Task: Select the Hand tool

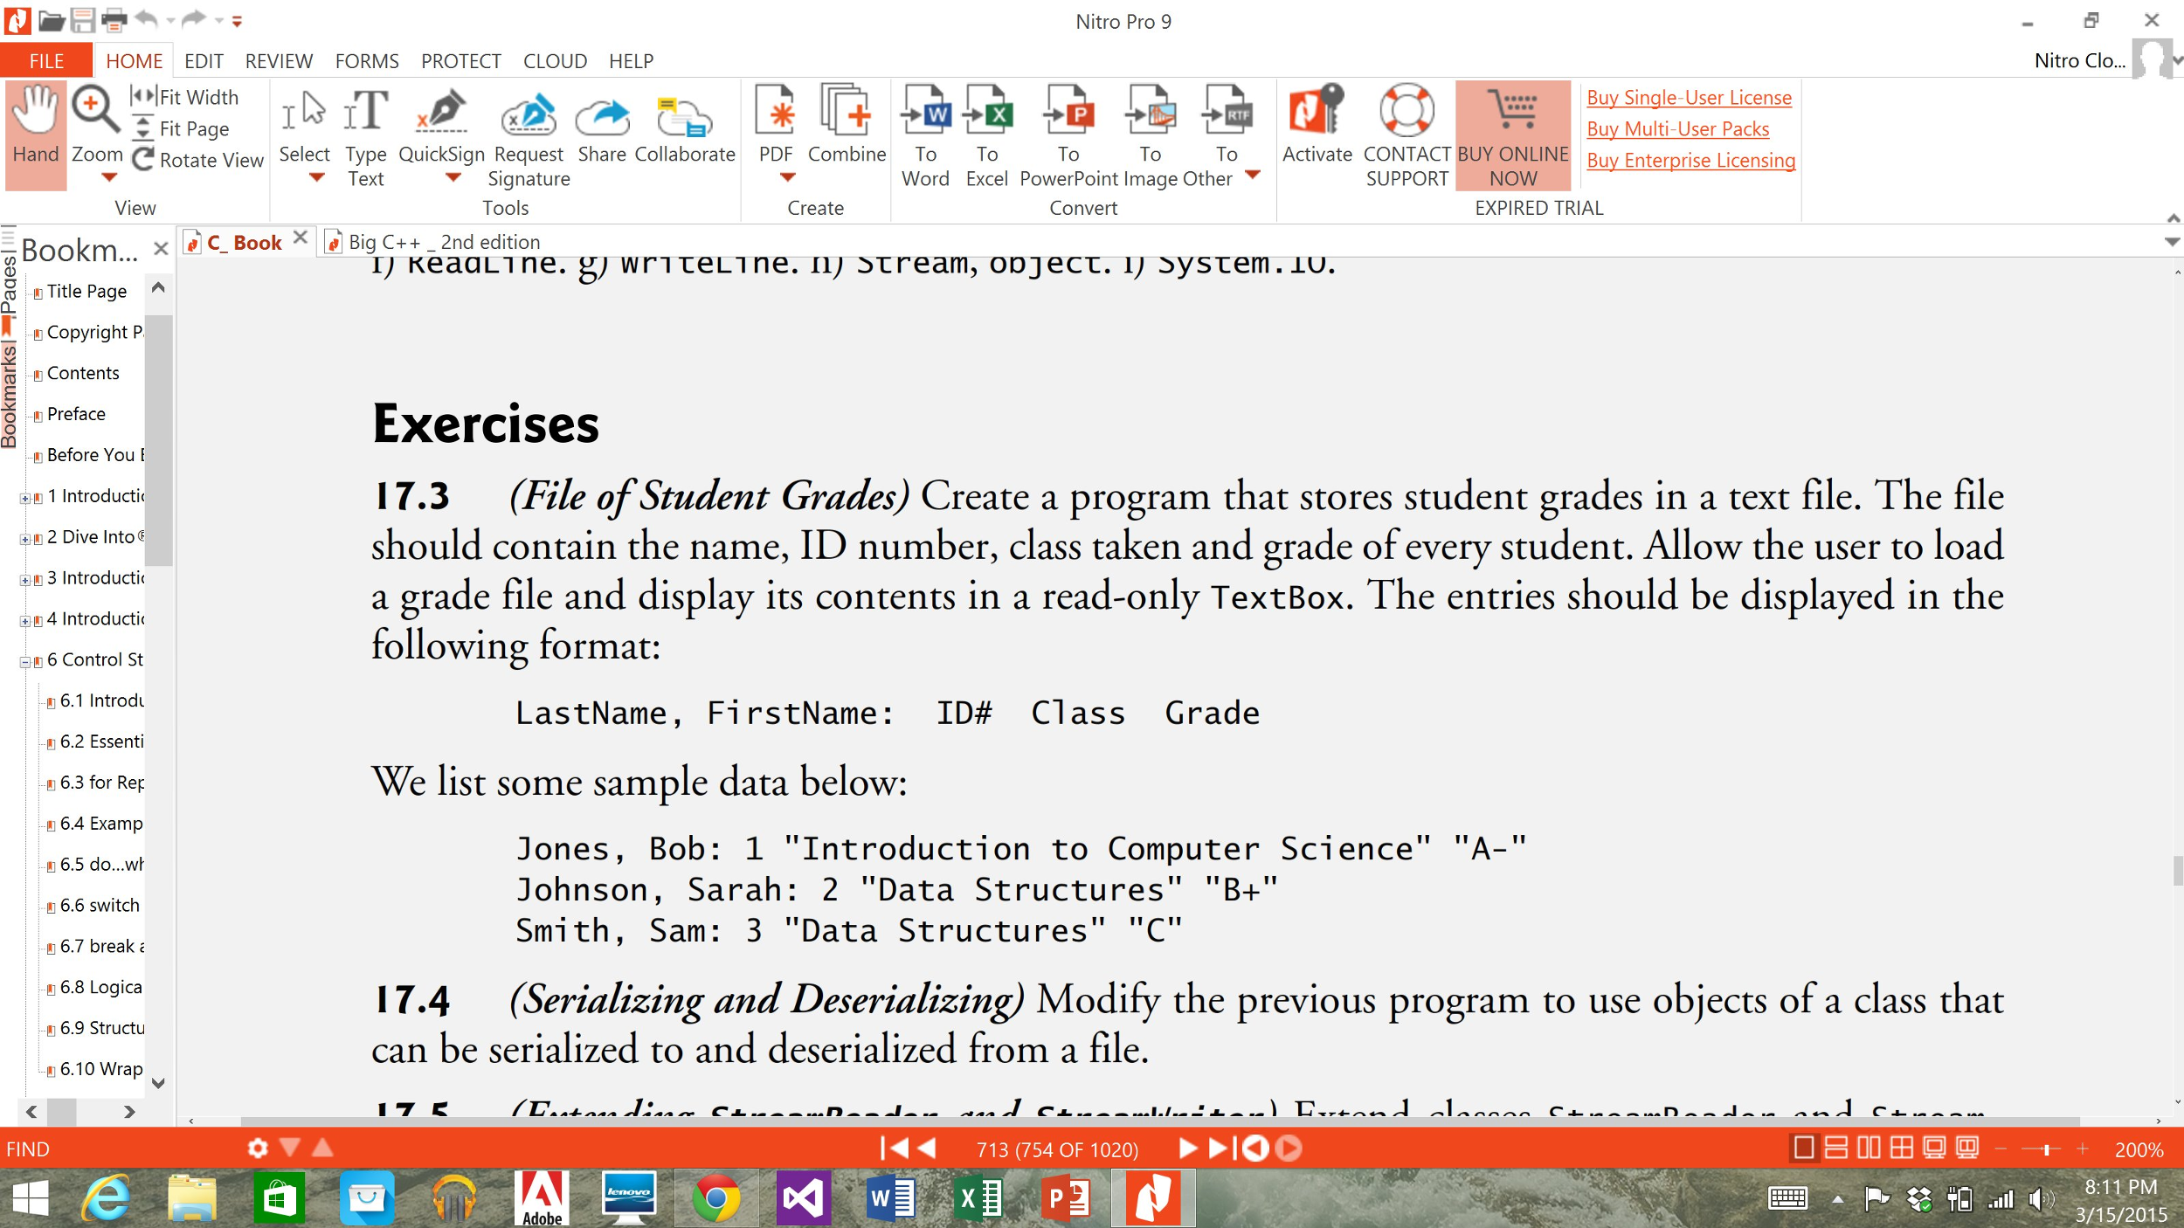Action: [35, 131]
